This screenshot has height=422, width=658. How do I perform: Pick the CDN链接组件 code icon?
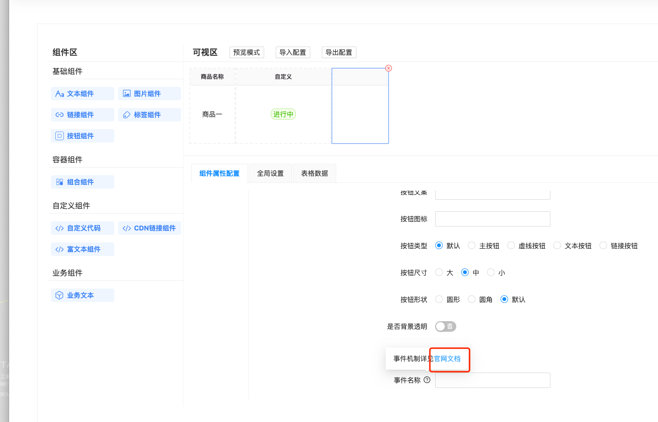(127, 228)
